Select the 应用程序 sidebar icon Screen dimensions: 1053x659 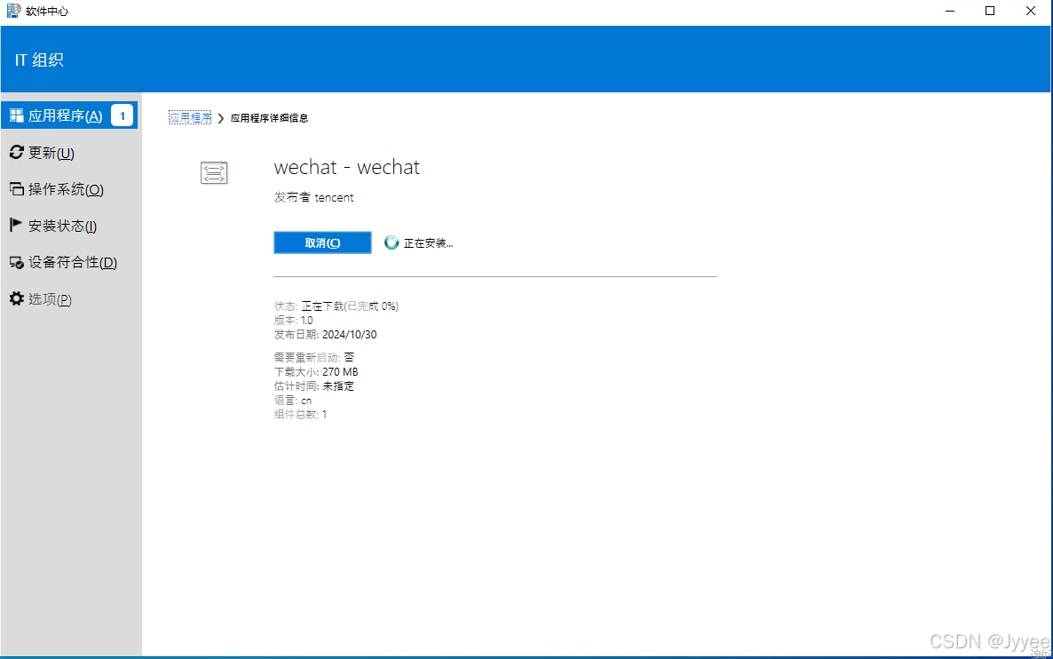(x=15, y=115)
